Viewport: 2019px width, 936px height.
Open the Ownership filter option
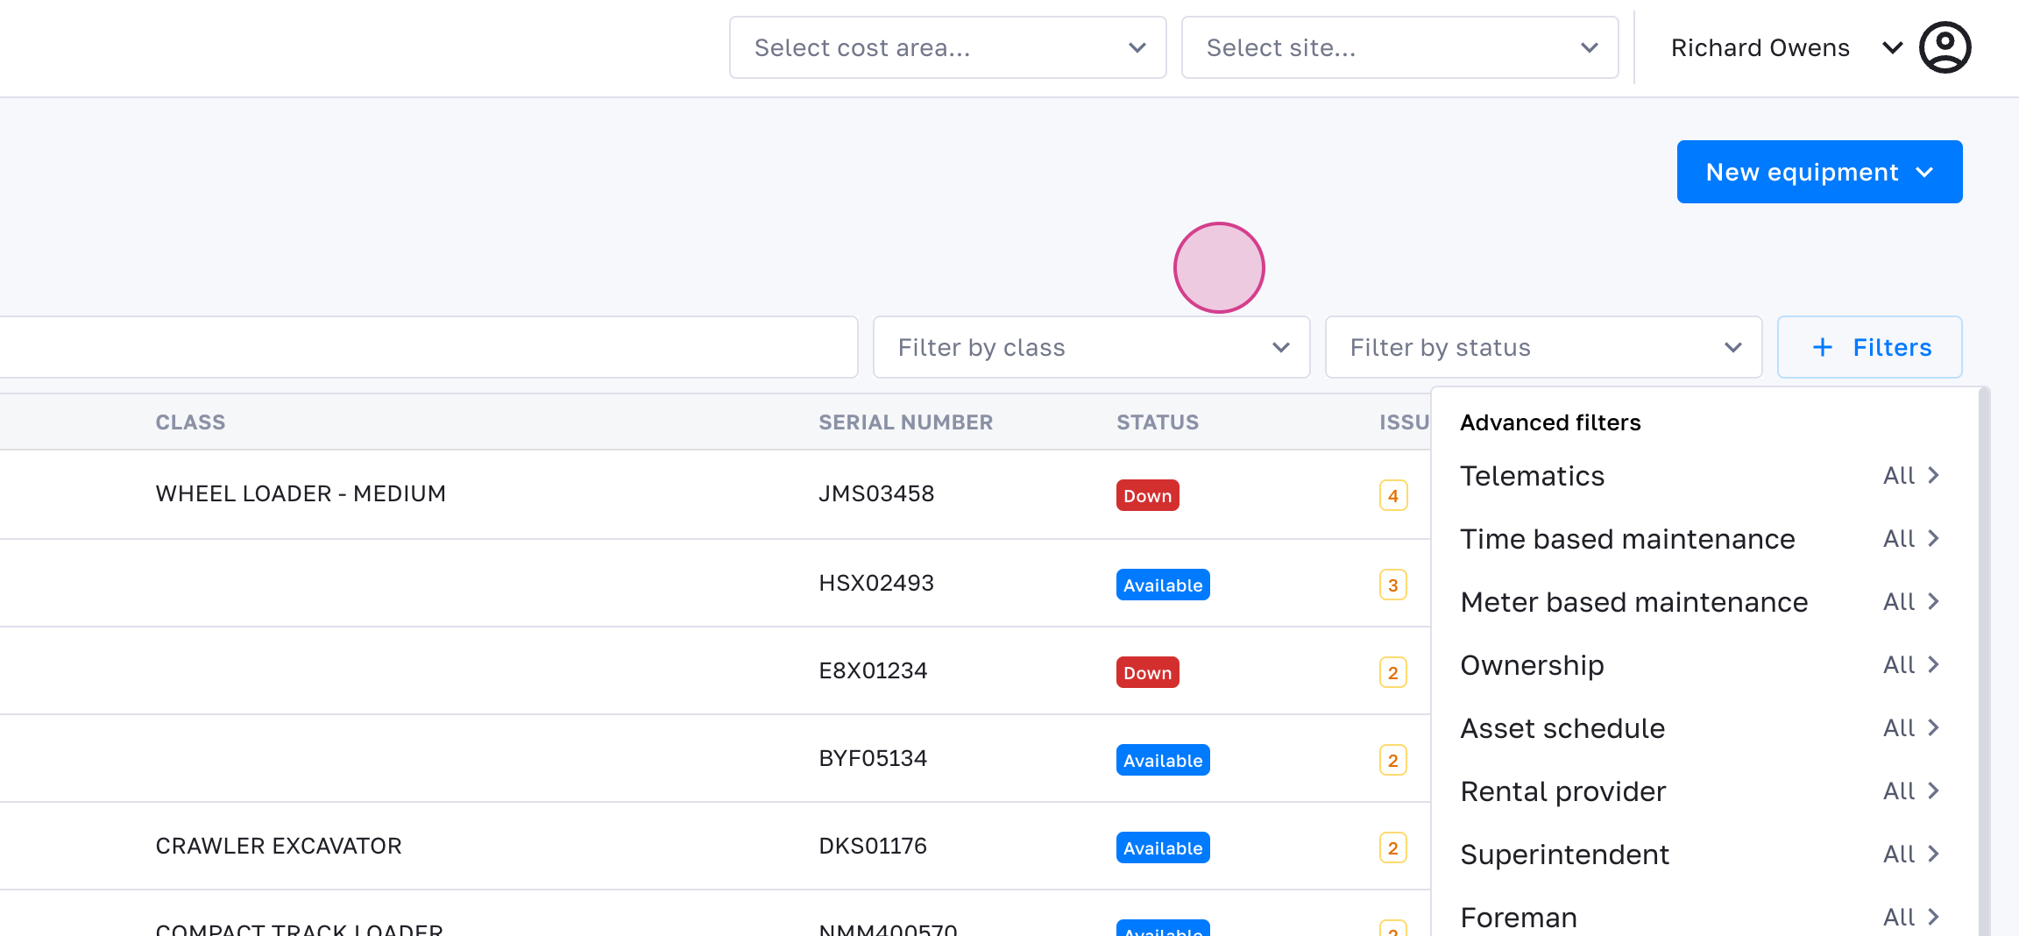point(1700,665)
